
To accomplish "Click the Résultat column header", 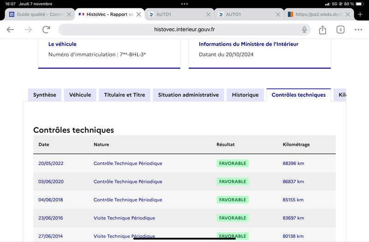I will [x=226, y=144].
